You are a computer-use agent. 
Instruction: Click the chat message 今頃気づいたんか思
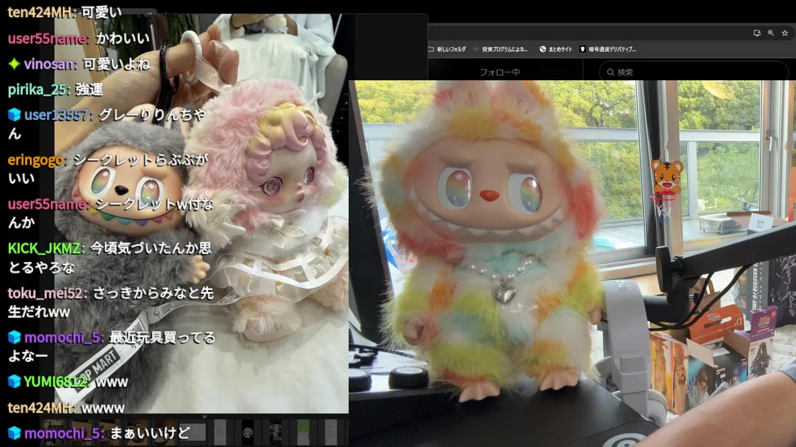click(x=151, y=248)
